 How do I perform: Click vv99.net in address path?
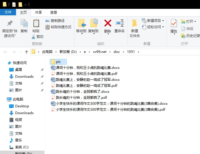click(100, 52)
